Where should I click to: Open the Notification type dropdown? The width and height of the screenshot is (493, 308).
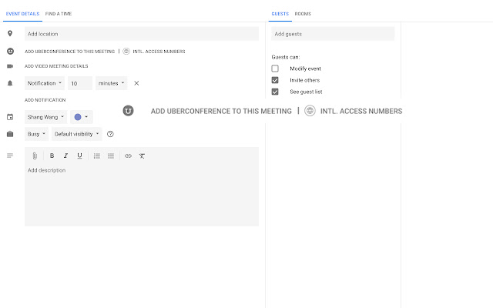click(x=45, y=83)
